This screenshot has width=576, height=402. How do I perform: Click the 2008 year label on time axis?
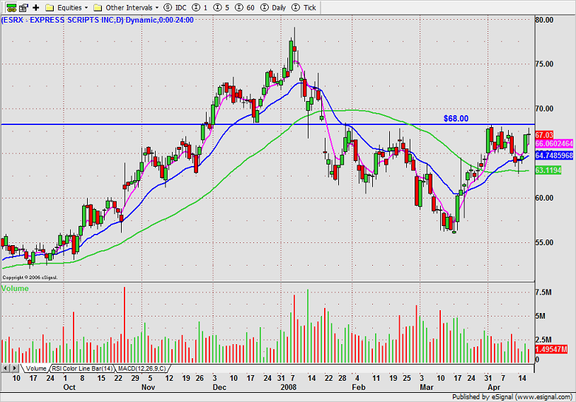(289, 387)
